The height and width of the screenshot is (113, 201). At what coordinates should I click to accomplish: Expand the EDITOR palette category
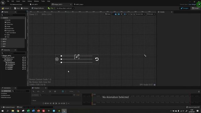pos(1,39)
